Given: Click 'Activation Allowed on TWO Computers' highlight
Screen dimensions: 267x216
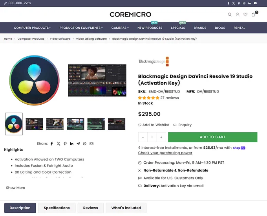Looking at the screenshot, I should (49, 159).
